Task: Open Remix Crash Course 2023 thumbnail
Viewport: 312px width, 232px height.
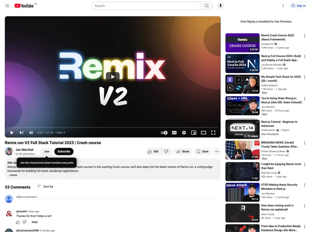Action: click(x=242, y=43)
